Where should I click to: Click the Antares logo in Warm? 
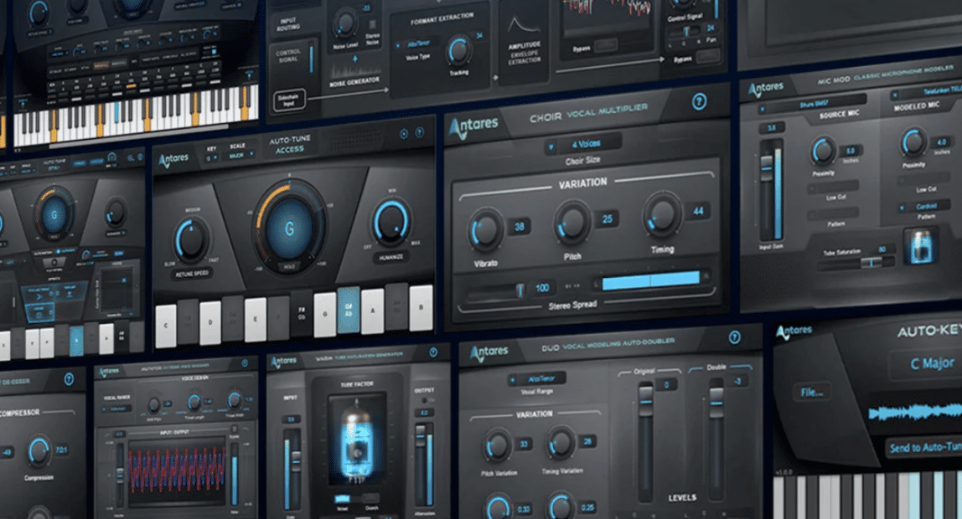(x=283, y=362)
